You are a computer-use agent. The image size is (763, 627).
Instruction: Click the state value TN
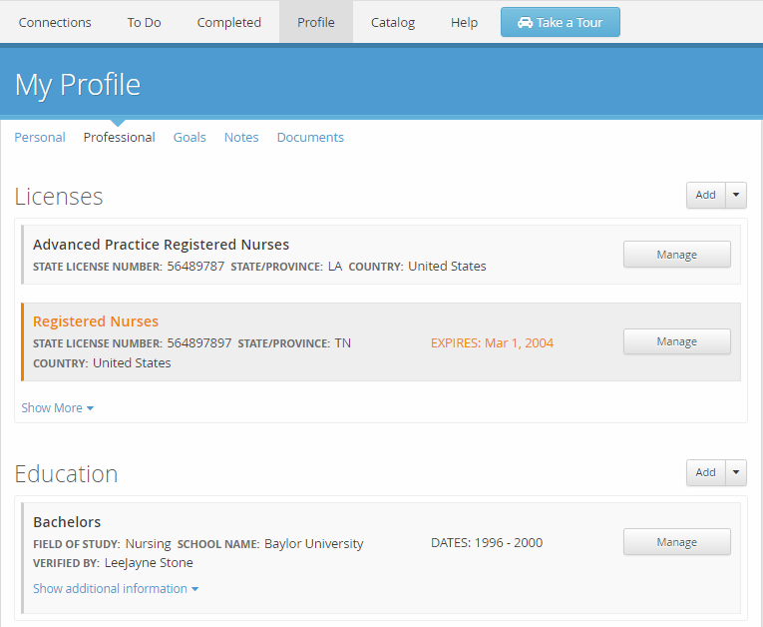[342, 343]
